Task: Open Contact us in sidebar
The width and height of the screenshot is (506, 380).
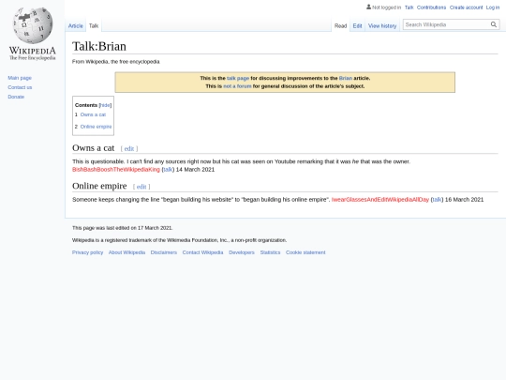Action: pos(20,87)
